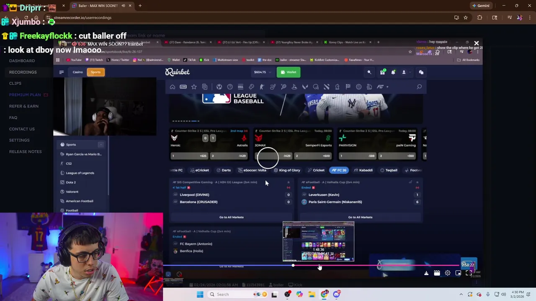Open American Football in sidebar

80,201
